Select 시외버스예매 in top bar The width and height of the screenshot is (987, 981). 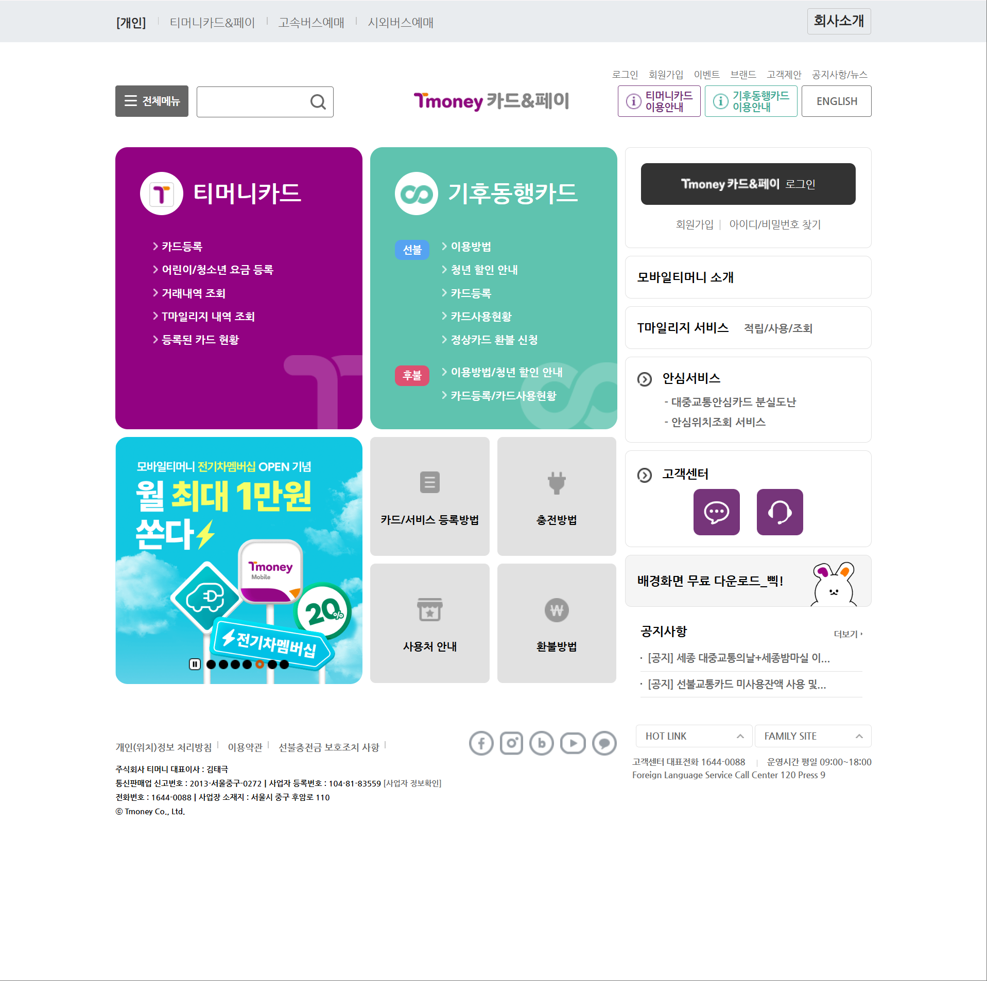click(401, 23)
